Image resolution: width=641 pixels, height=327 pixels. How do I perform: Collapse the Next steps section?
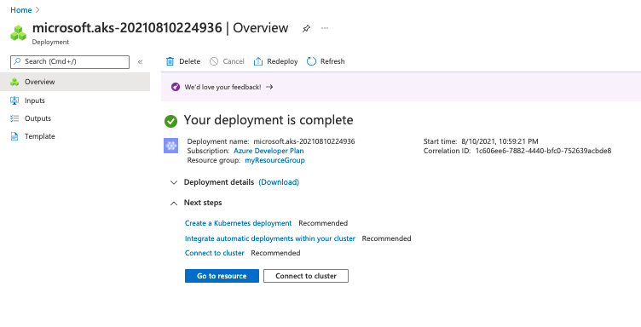[174, 203]
